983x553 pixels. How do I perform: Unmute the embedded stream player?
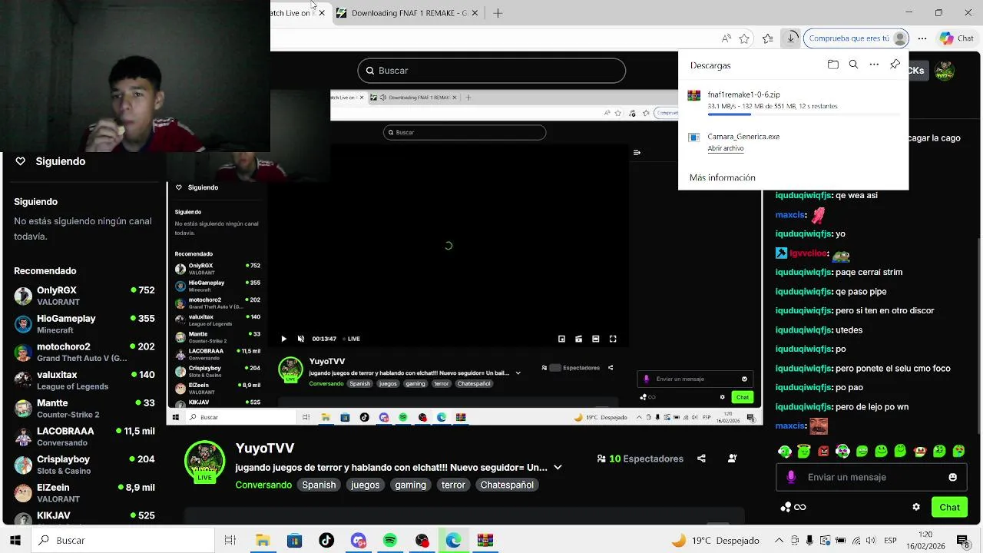click(300, 339)
